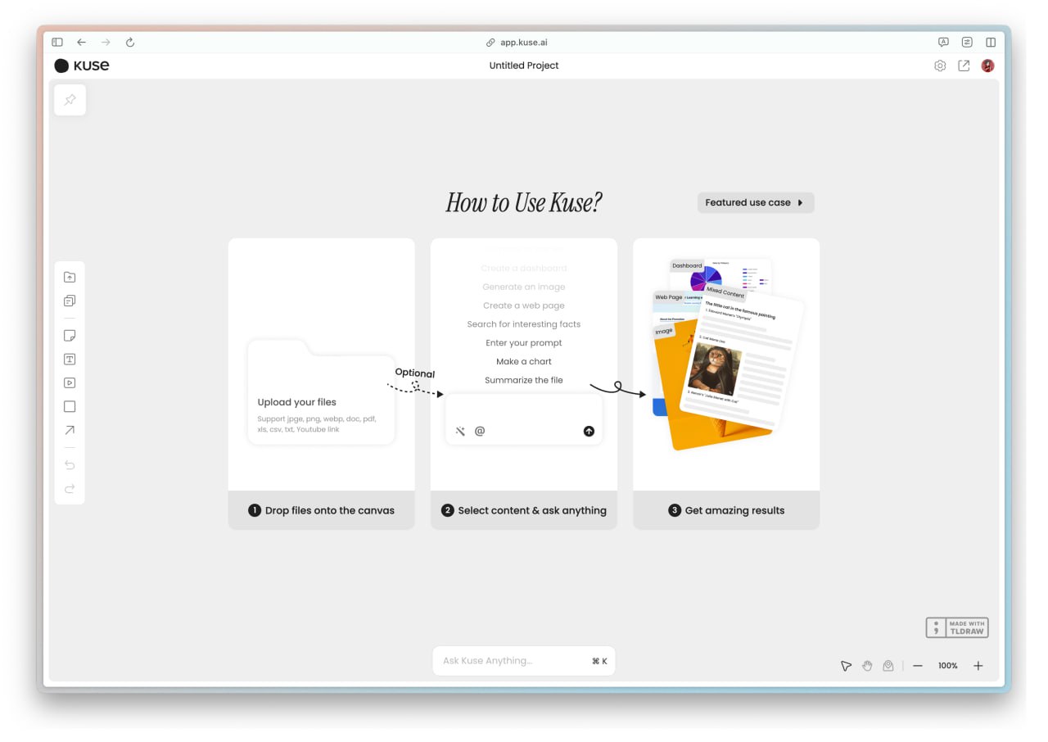Image resolution: width=1048 pixels, height=742 pixels.
Task: Click the redo arrow in left toolbar
Action: pyautogui.click(x=70, y=489)
